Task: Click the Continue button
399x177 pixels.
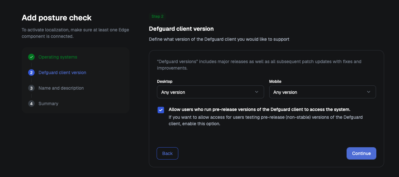Action: pos(361,153)
